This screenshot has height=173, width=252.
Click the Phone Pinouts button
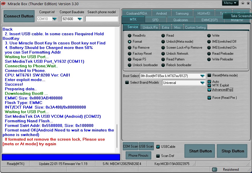138,156
